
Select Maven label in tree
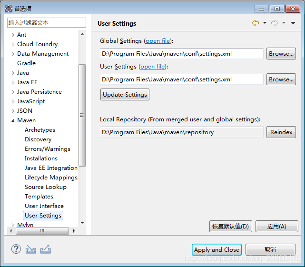click(26, 120)
